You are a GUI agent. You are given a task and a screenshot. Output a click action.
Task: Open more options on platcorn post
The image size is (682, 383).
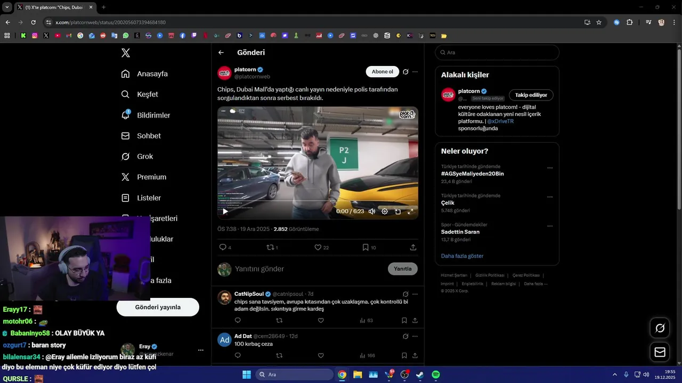pos(415,72)
